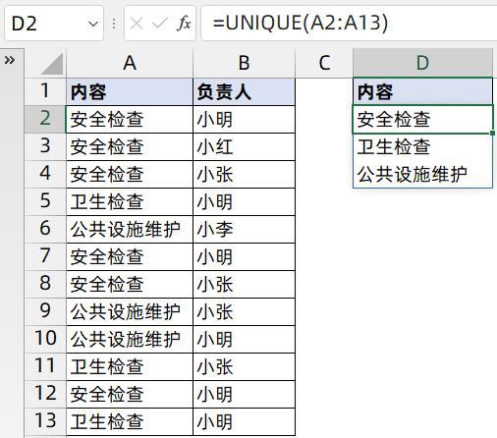Click the Name Box showing D2
Image resolution: width=497 pixels, height=438 pixels.
click(x=54, y=24)
